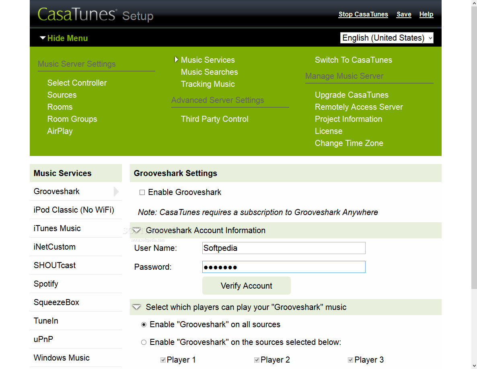Toggle Player 1 checkbox
Screen dimensions: 477x369
[163, 360]
